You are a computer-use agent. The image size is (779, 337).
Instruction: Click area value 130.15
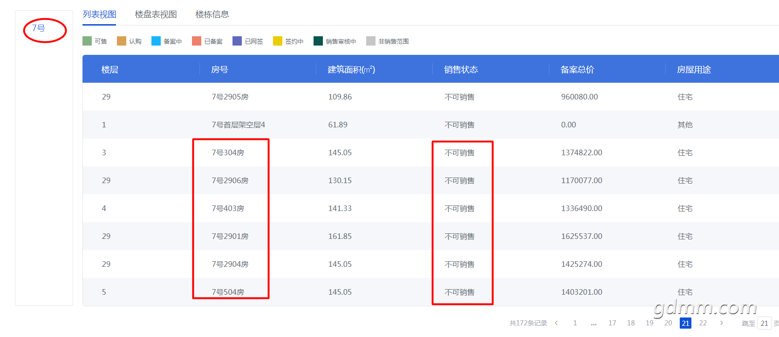point(340,180)
